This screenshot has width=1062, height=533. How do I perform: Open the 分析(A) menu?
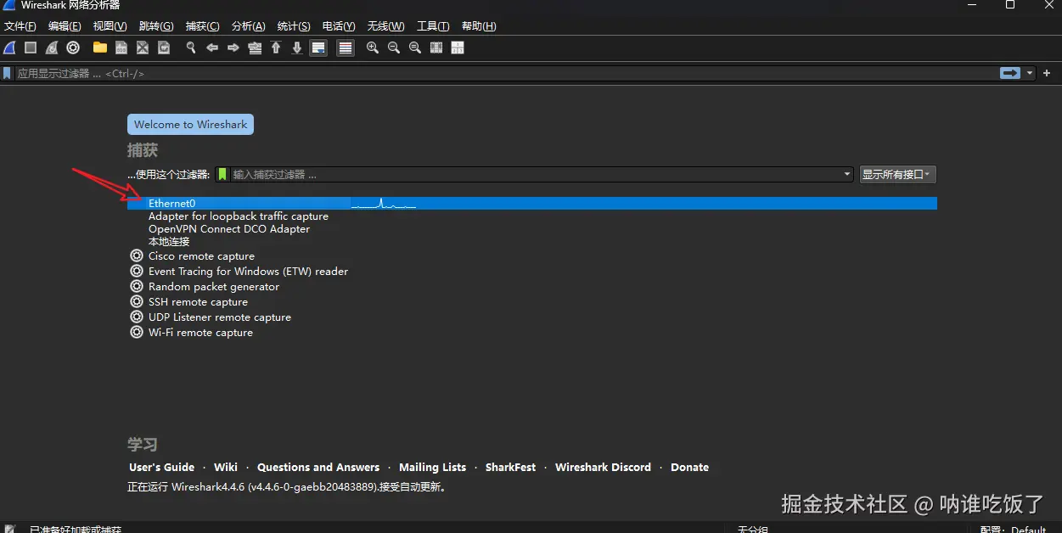click(248, 26)
